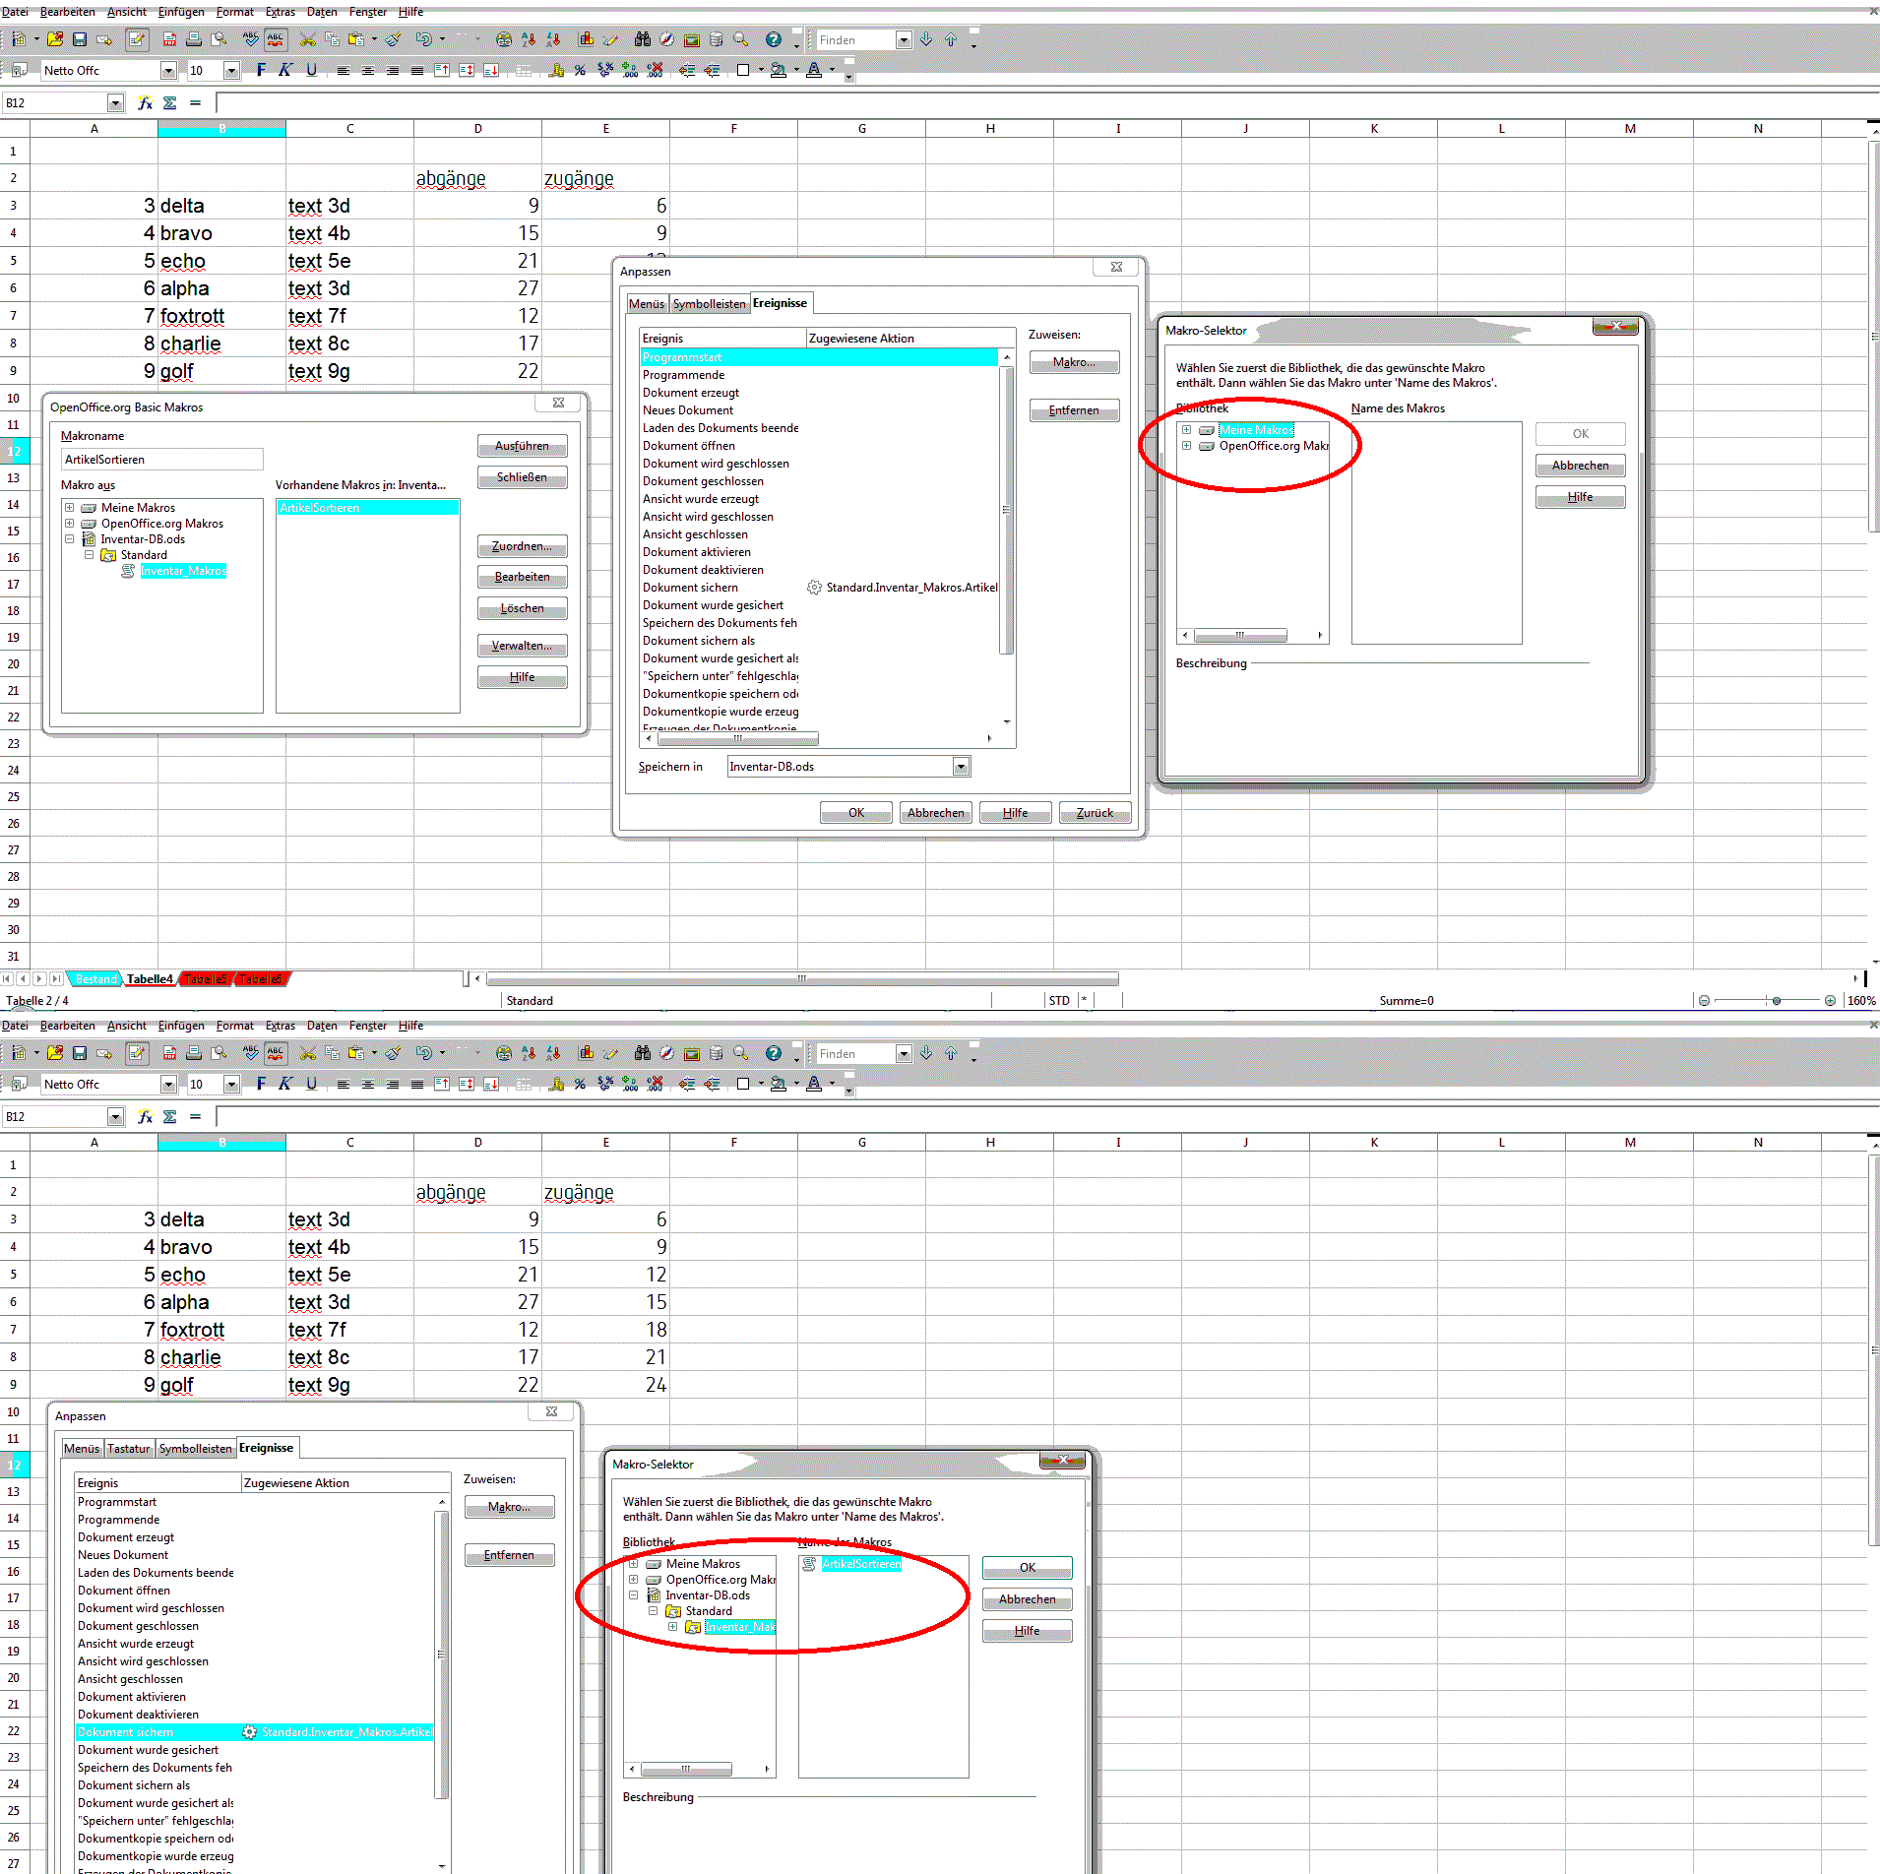Click the Ausführen button

522,446
